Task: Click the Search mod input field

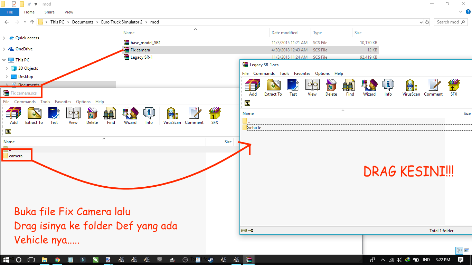Action: pyautogui.click(x=451, y=22)
